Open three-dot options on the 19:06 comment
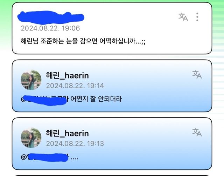This screenshot has height=176, width=224. (x=197, y=17)
